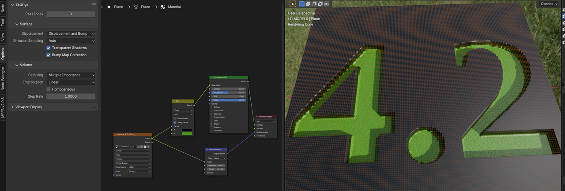Viewport: 565px width, 191px height.
Task: Select the Tweak selection tool icon
Action: pyautogui.click(x=293, y=4)
